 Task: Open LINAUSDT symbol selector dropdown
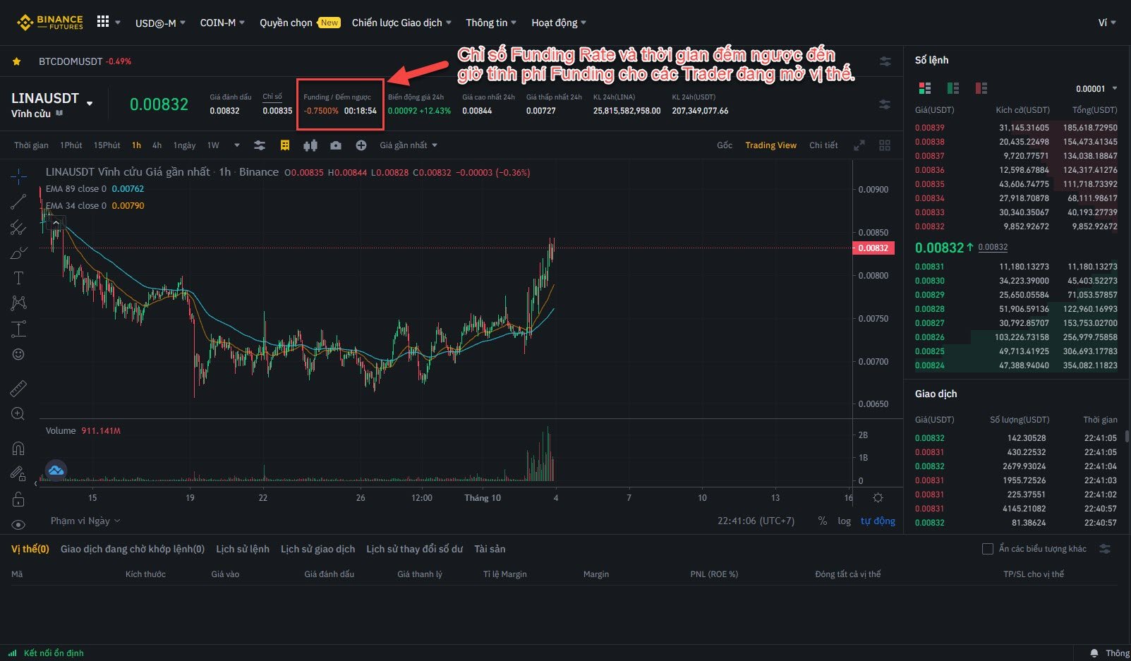click(x=90, y=104)
